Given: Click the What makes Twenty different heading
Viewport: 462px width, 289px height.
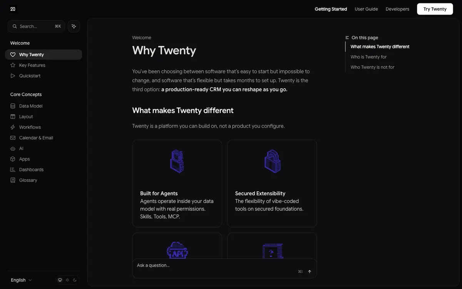Looking at the screenshot, I should tap(183, 111).
